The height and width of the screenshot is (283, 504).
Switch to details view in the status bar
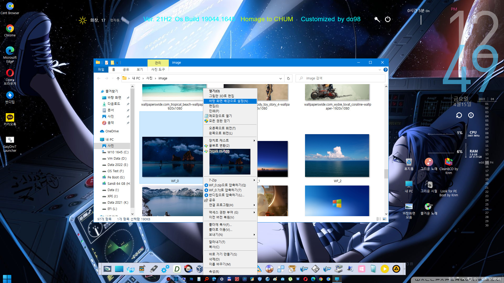(x=379, y=219)
